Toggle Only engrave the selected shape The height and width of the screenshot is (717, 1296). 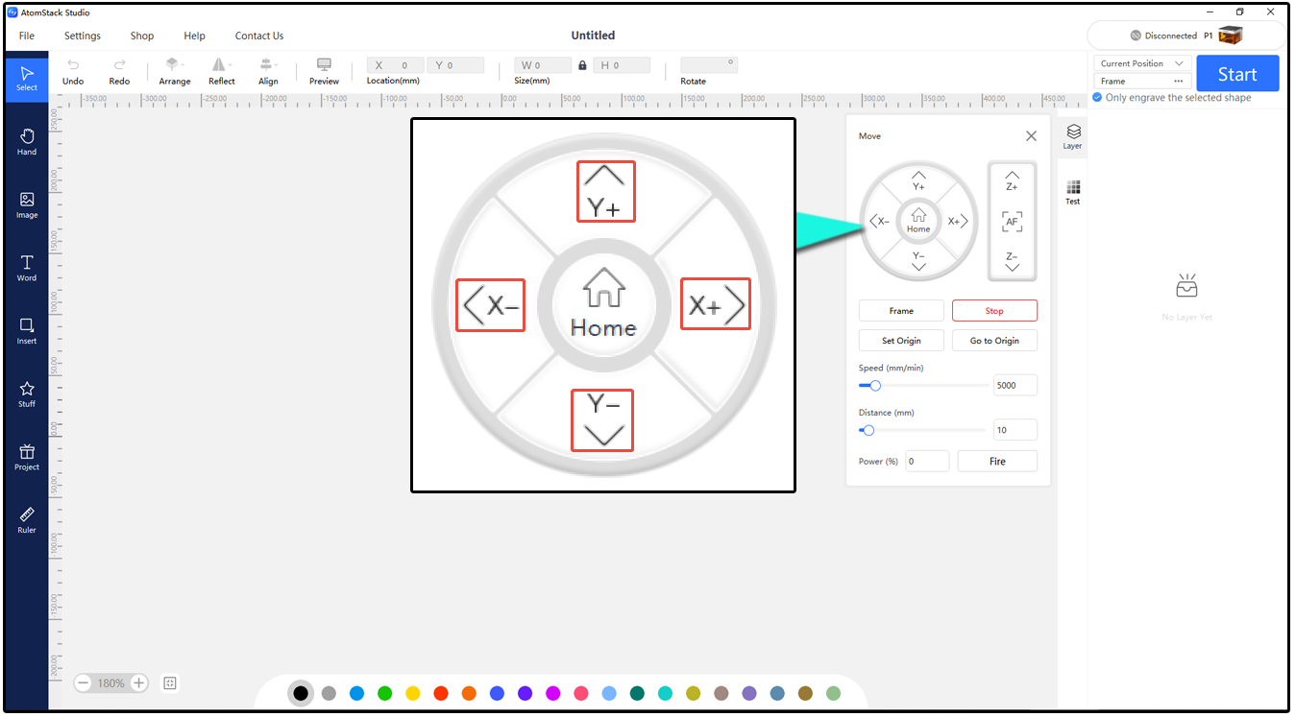[x=1097, y=97]
